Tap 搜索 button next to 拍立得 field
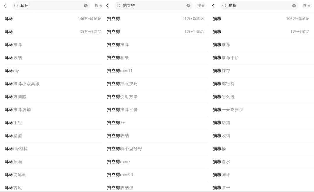314x192 pixels. pyautogui.click(x=201, y=6)
